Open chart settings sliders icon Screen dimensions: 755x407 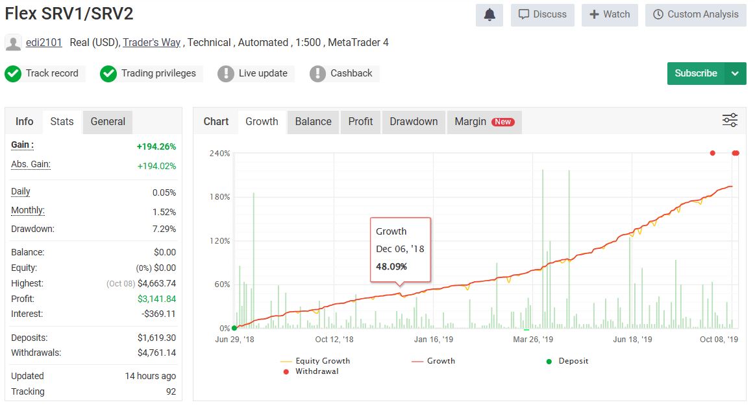click(x=730, y=121)
